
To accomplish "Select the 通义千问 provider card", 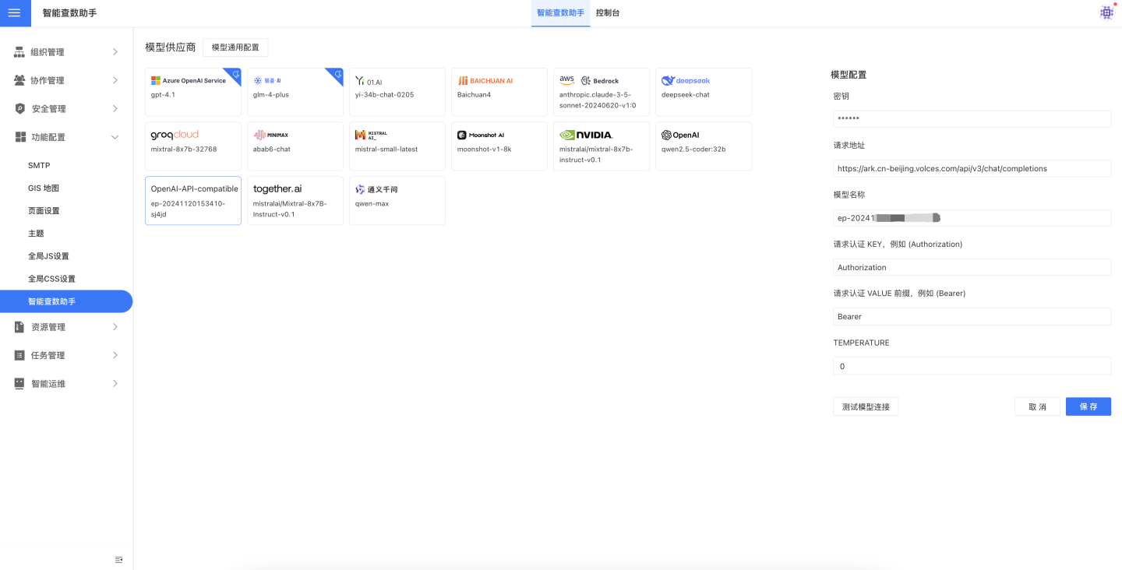I will pyautogui.click(x=397, y=200).
